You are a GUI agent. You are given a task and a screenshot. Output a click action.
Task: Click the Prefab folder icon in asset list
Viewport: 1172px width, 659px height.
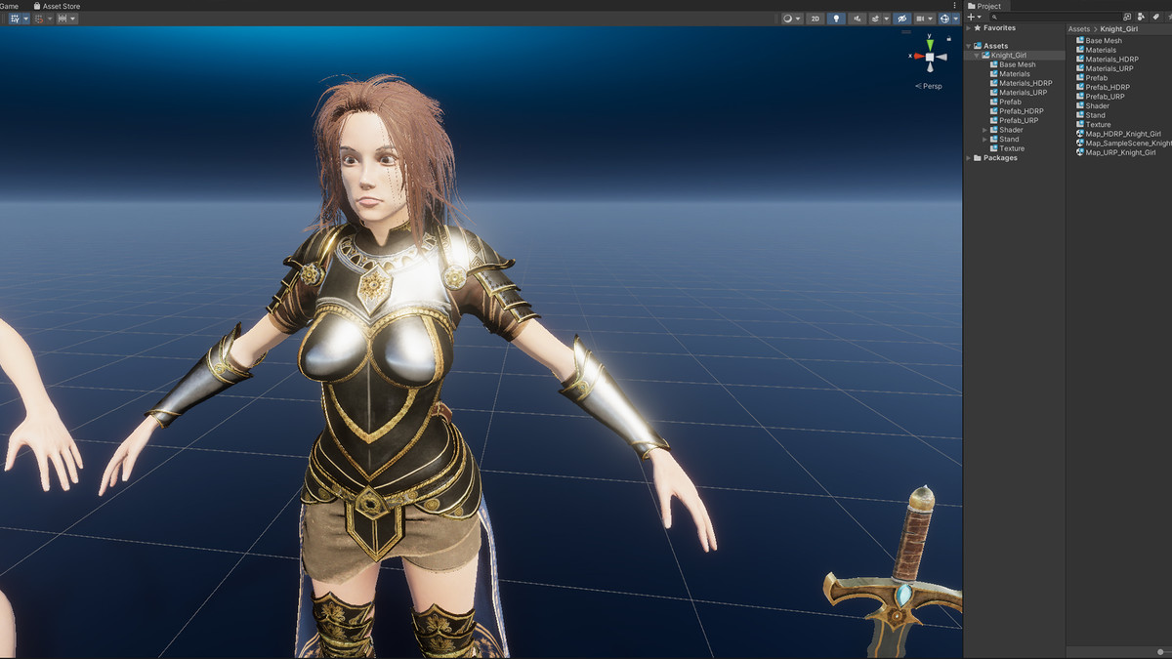coord(1080,78)
